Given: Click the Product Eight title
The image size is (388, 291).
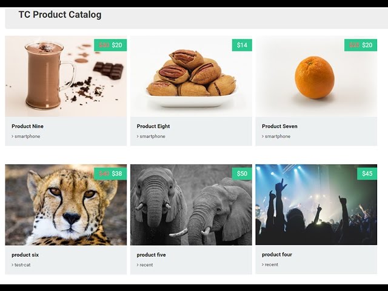Looking at the screenshot, I should [153, 126].
